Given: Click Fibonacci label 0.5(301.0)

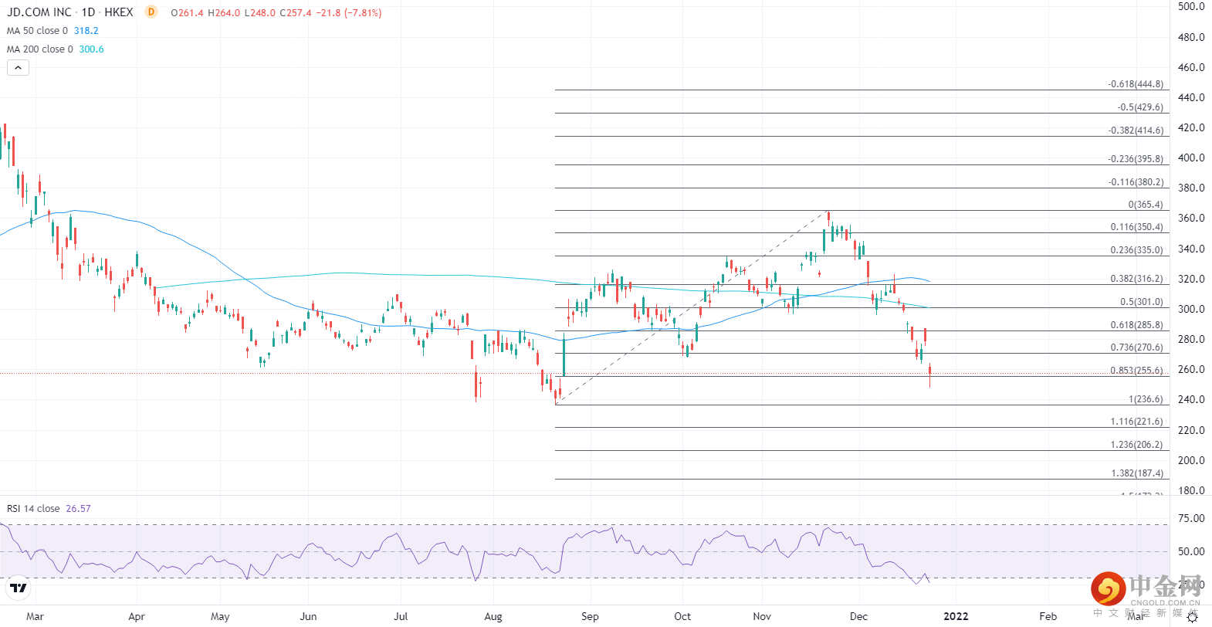Looking at the screenshot, I should (1142, 302).
